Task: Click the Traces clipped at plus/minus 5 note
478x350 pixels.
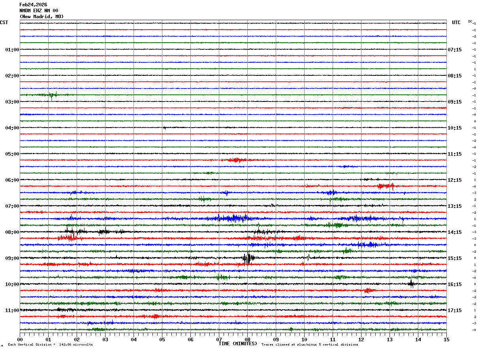Action: coord(310,345)
